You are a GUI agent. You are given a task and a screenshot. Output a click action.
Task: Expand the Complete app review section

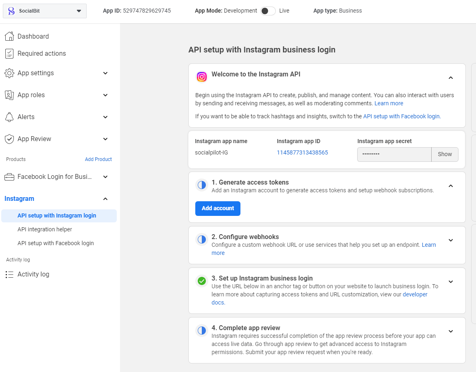451,331
